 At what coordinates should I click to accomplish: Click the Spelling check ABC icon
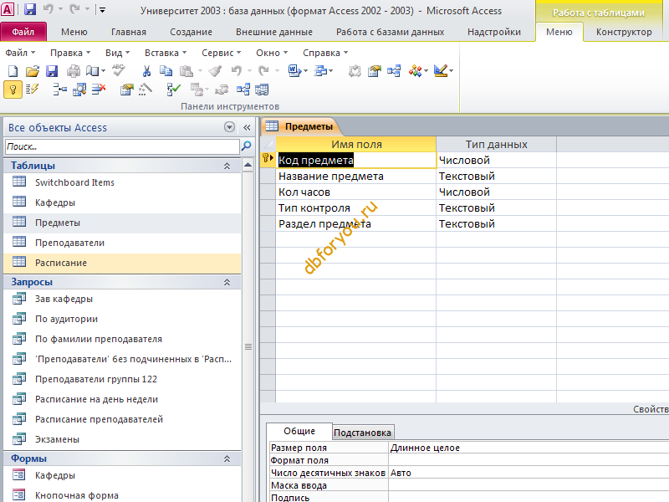tap(118, 70)
